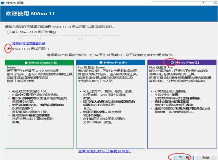Viewport: 218px width, 160px height.
Task: Close the NVivo setup dialog
Action: pyautogui.click(x=215, y=3)
